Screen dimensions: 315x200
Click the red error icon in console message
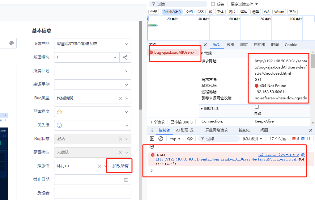click(153, 155)
